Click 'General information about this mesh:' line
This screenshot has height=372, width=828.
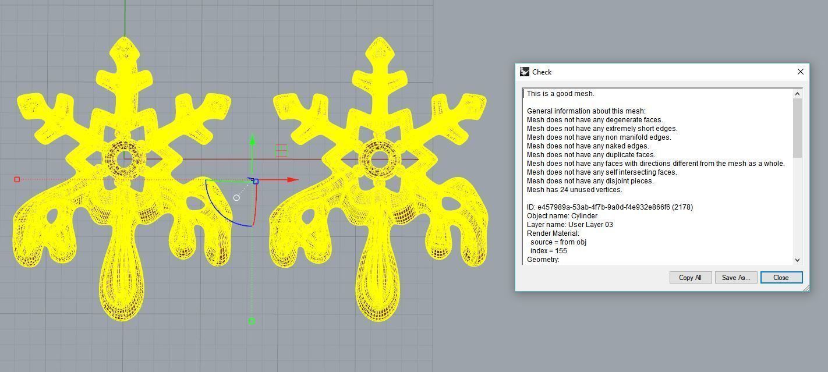(586, 111)
